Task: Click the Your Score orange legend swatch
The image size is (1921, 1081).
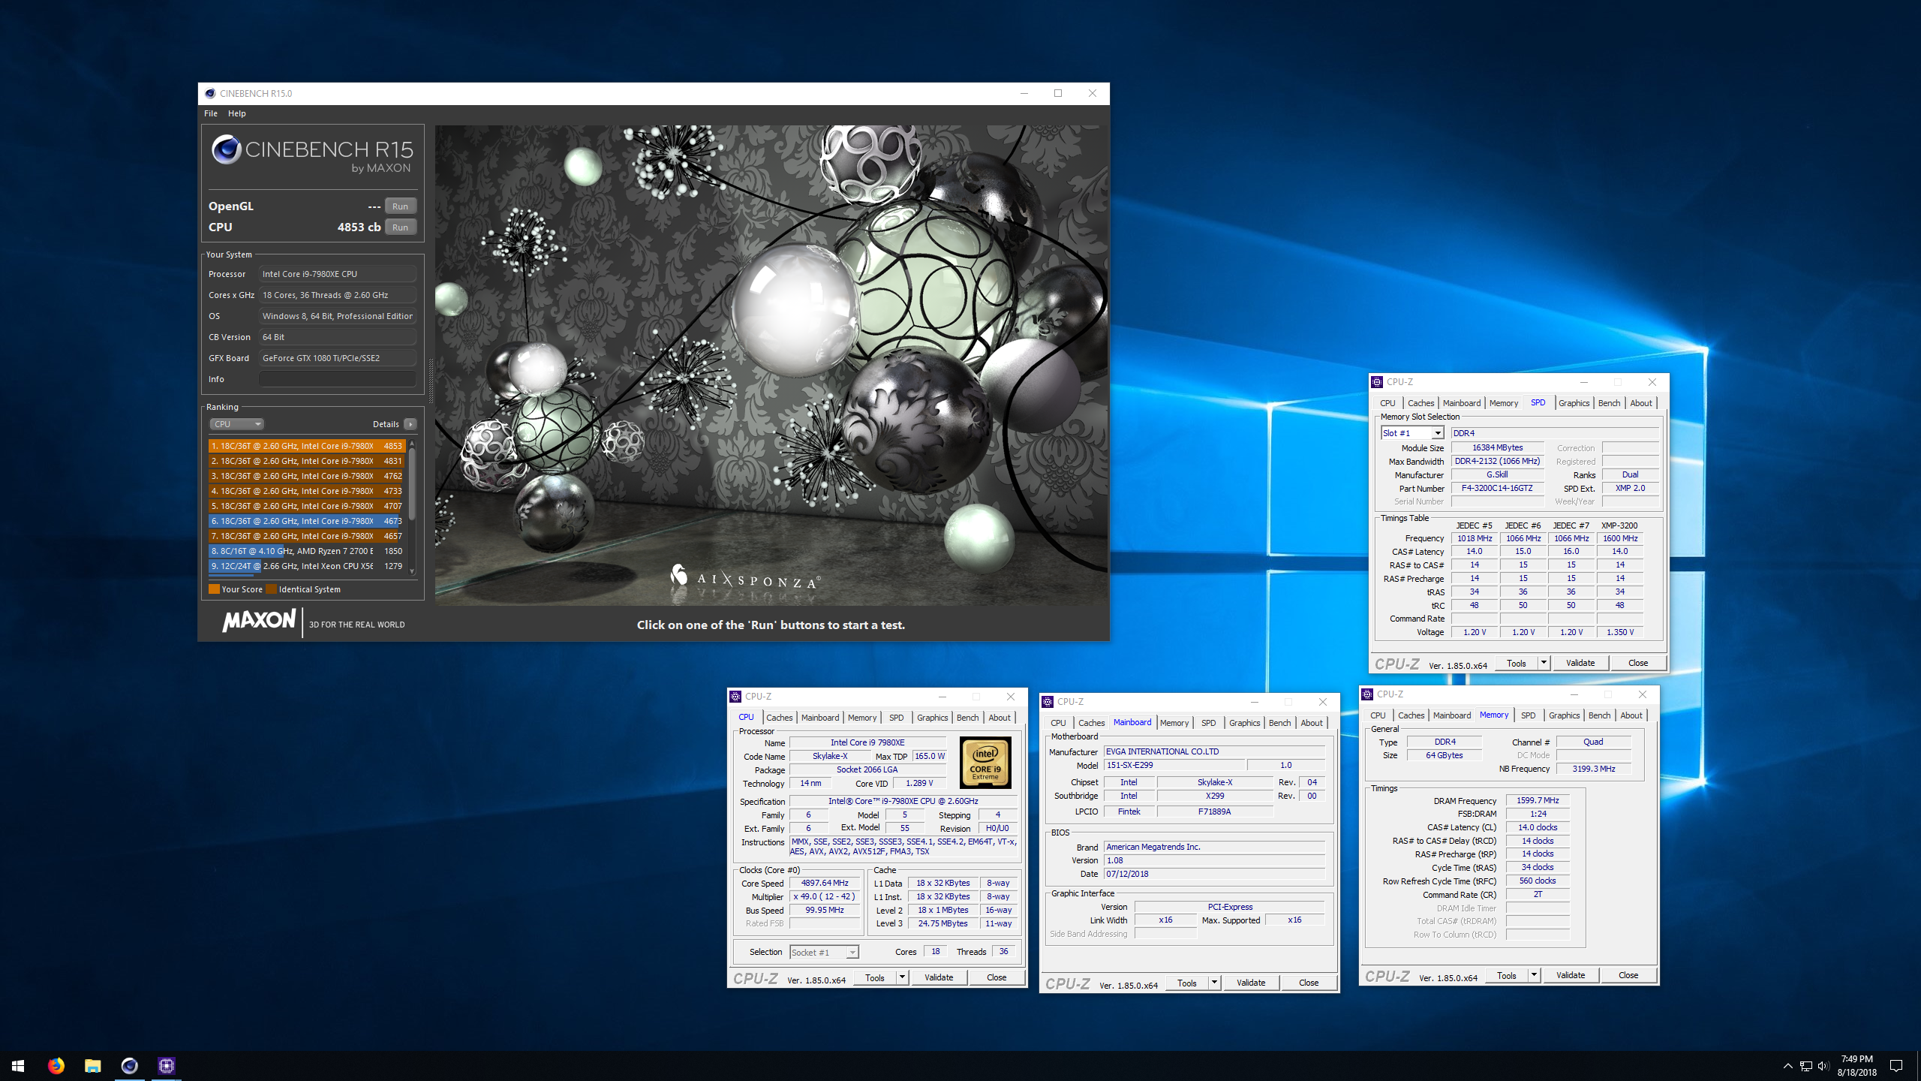Action: pos(215,589)
